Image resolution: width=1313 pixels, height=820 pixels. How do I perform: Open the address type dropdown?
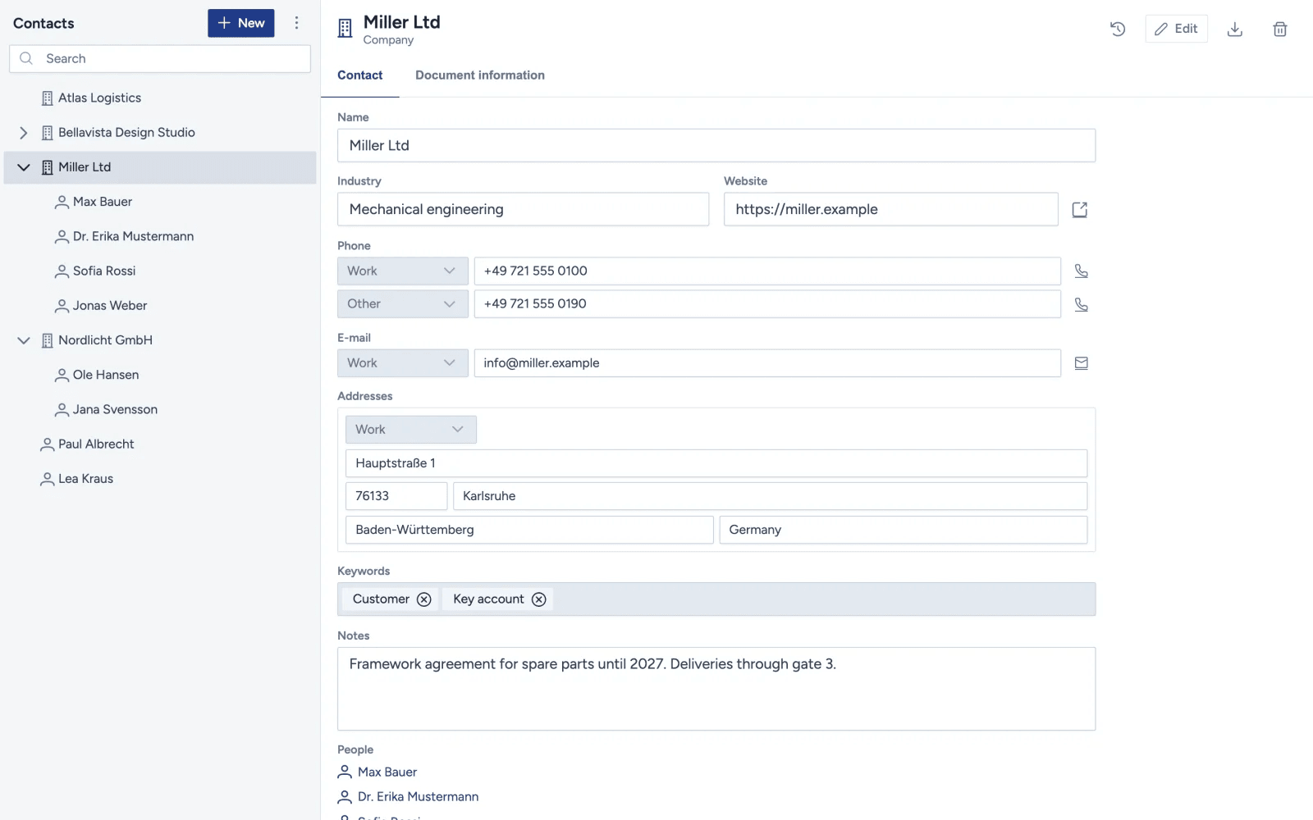pyautogui.click(x=410, y=430)
